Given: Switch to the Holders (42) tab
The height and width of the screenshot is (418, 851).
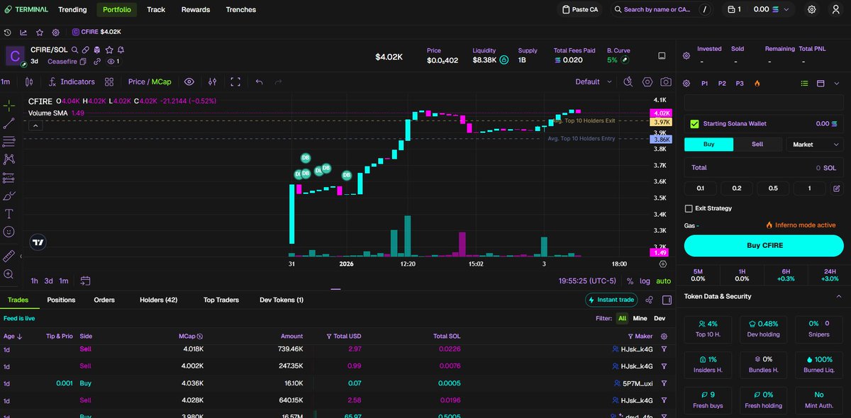Looking at the screenshot, I should point(158,300).
